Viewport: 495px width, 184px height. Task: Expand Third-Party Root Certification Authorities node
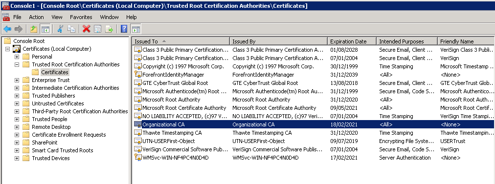[x=17, y=112]
